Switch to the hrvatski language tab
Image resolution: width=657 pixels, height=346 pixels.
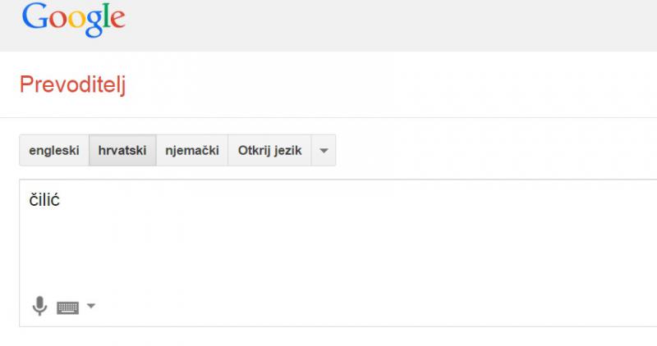coord(122,151)
